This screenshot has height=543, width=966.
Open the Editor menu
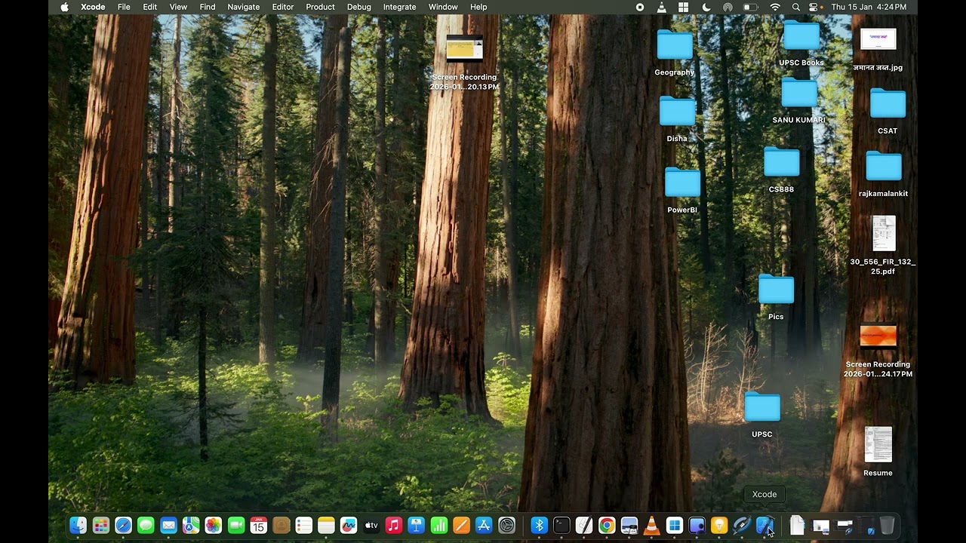pos(283,7)
